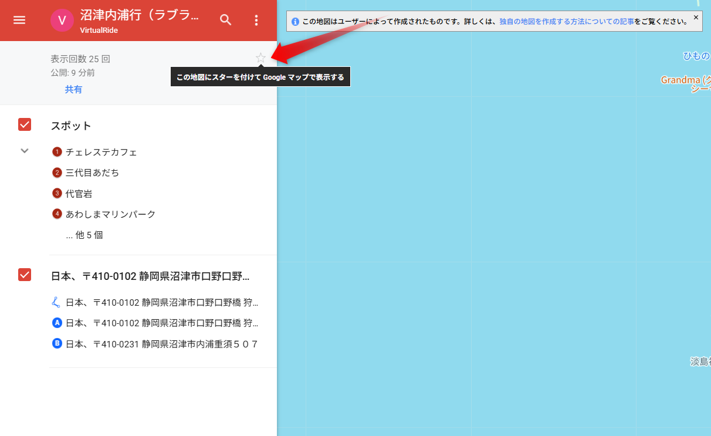Uncheck the スポット layer checkbox

click(x=24, y=124)
